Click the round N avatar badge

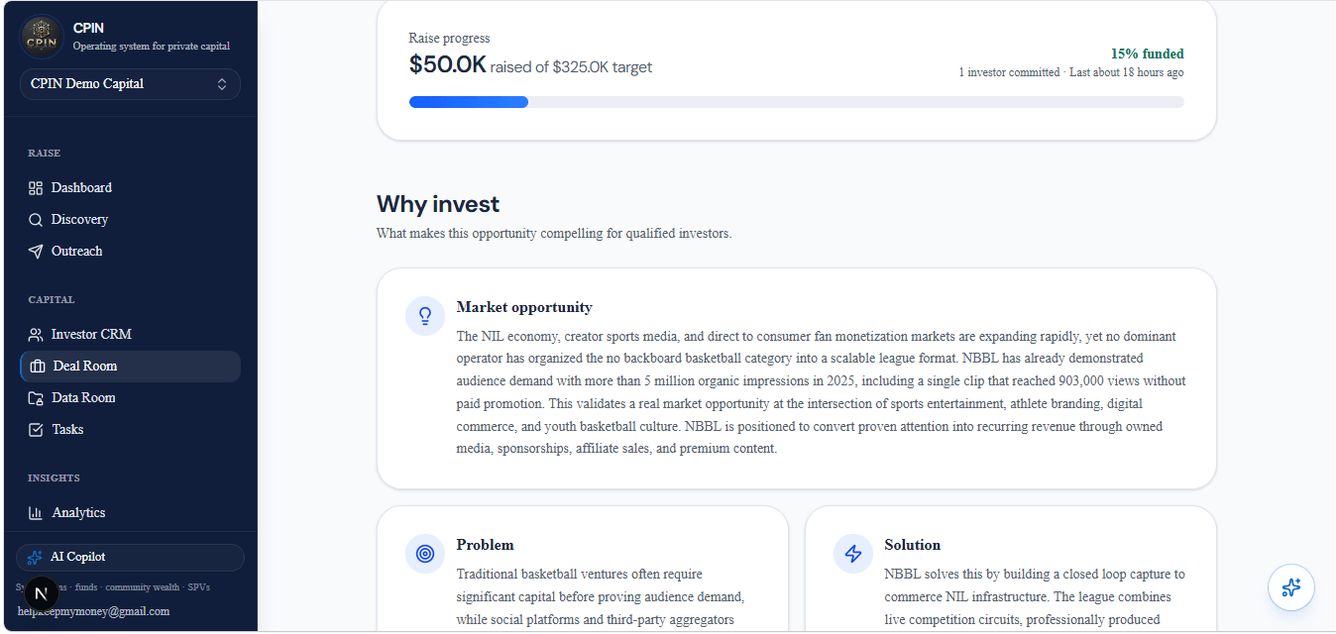(41, 594)
